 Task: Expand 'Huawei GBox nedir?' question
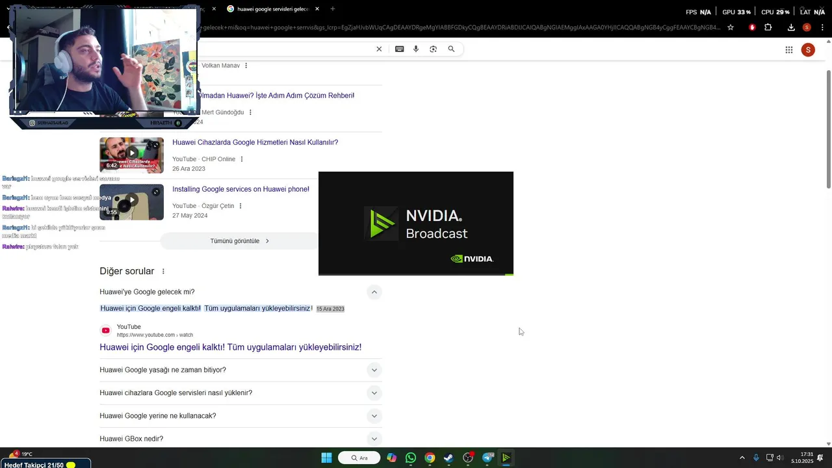point(374,439)
